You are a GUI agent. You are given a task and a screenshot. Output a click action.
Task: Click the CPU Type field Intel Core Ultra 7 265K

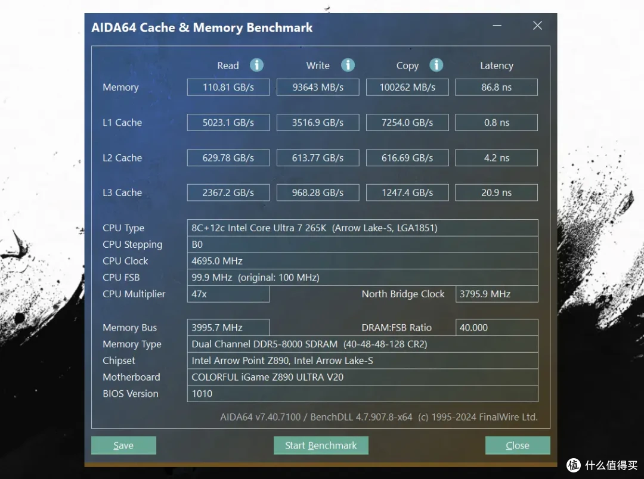363,228
